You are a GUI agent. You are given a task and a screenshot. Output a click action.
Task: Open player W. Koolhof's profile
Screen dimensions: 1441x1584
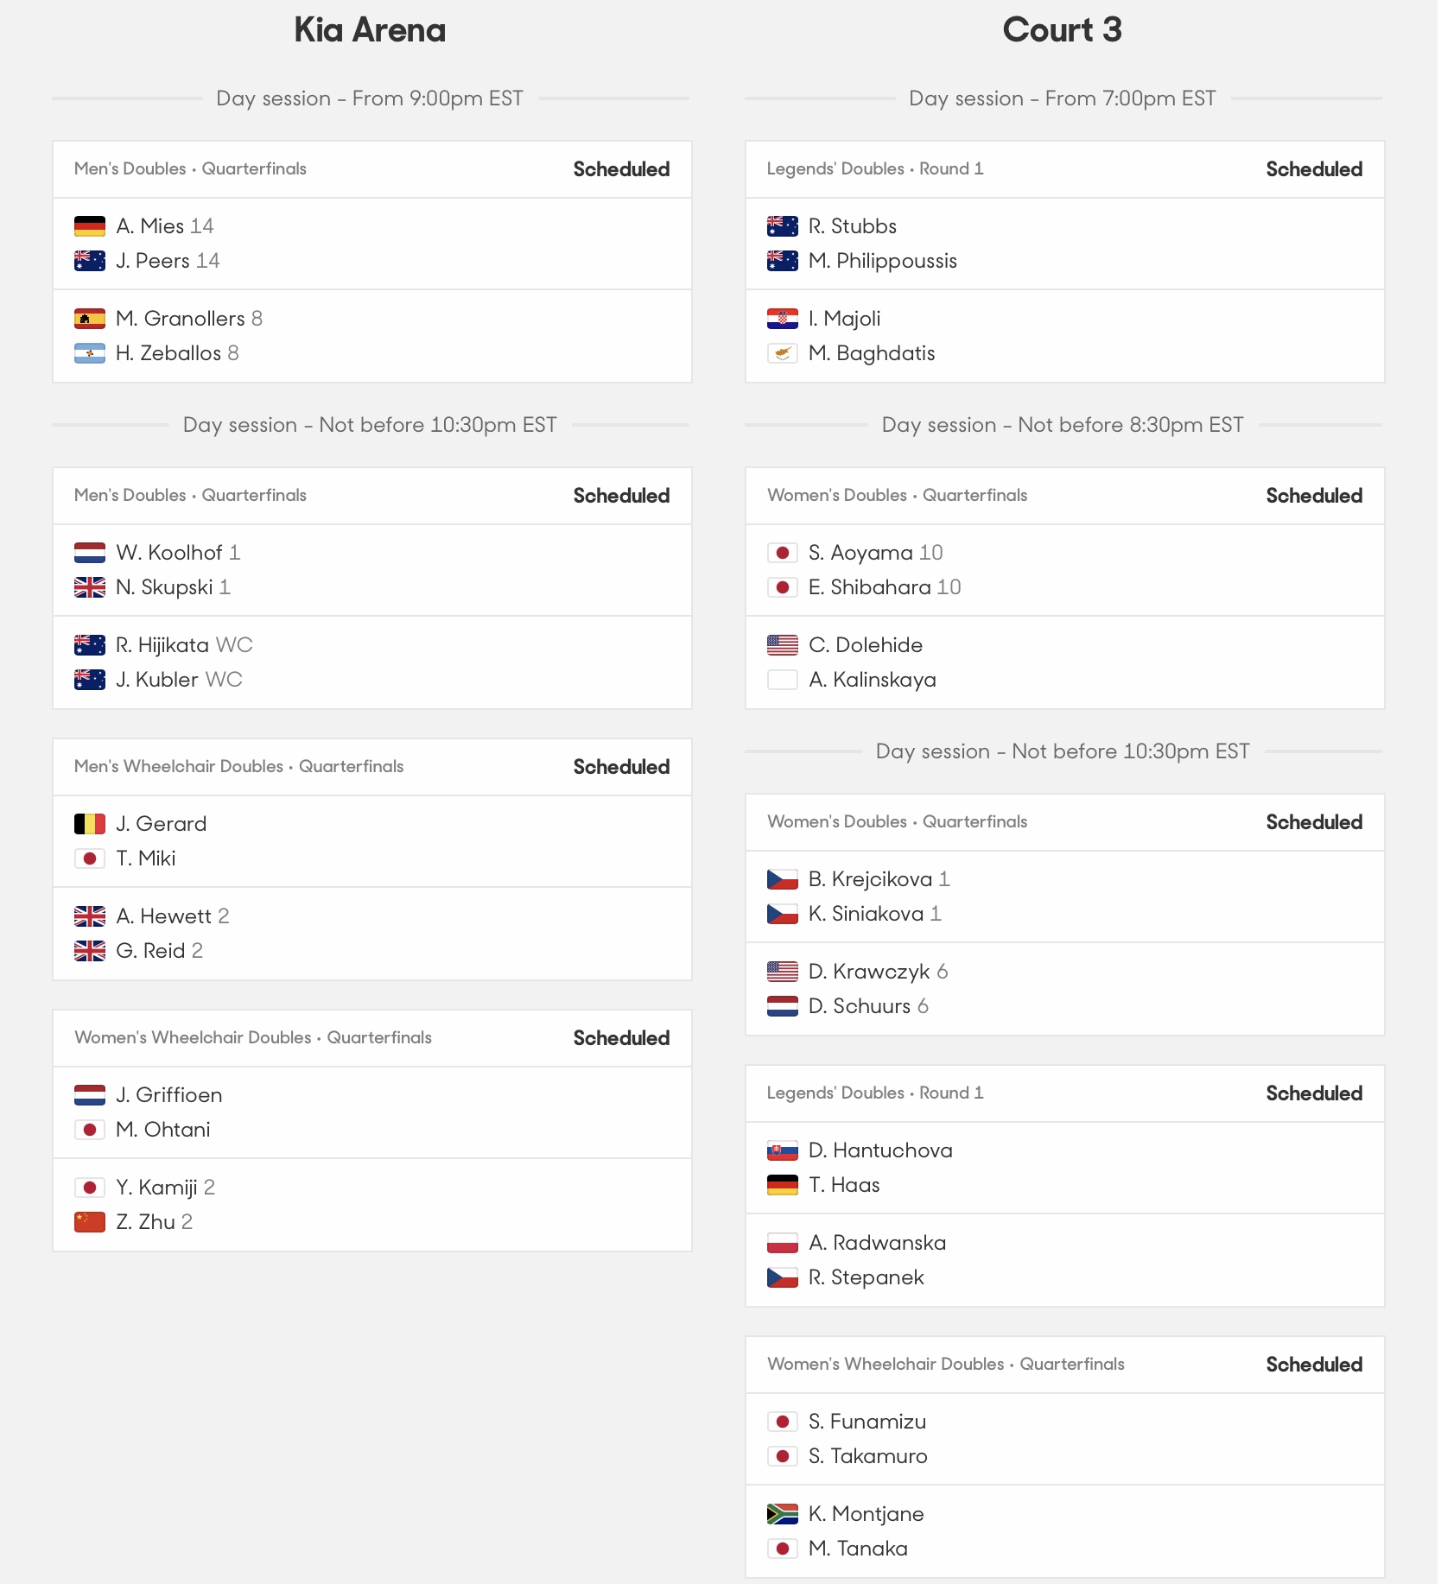(169, 553)
